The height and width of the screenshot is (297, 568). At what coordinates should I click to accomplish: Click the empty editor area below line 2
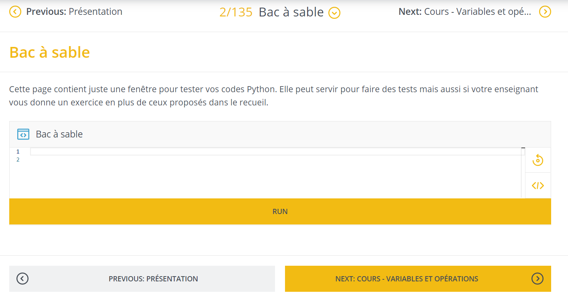coord(277,180)
